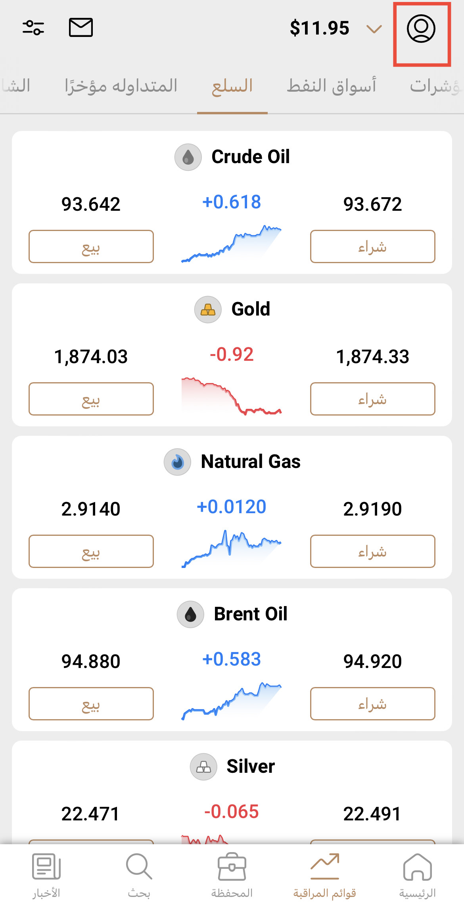
Task: Open the user profile icon
Action: tap(421, 29)
